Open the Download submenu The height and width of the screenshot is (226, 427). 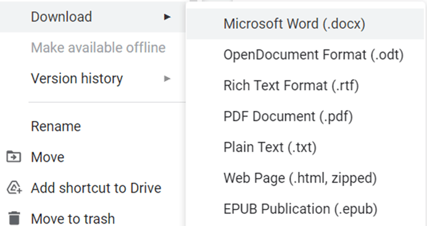(93, 17)
